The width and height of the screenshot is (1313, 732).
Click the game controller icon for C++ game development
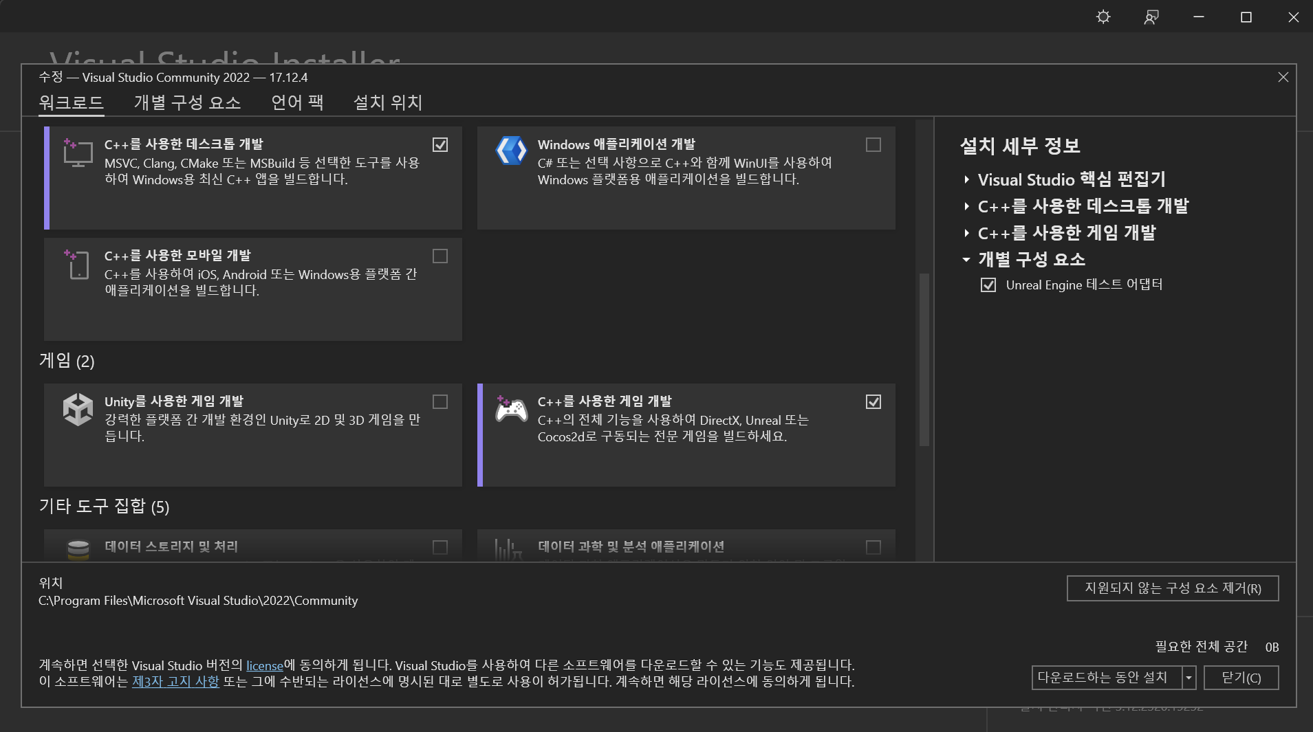coord(511,410)
